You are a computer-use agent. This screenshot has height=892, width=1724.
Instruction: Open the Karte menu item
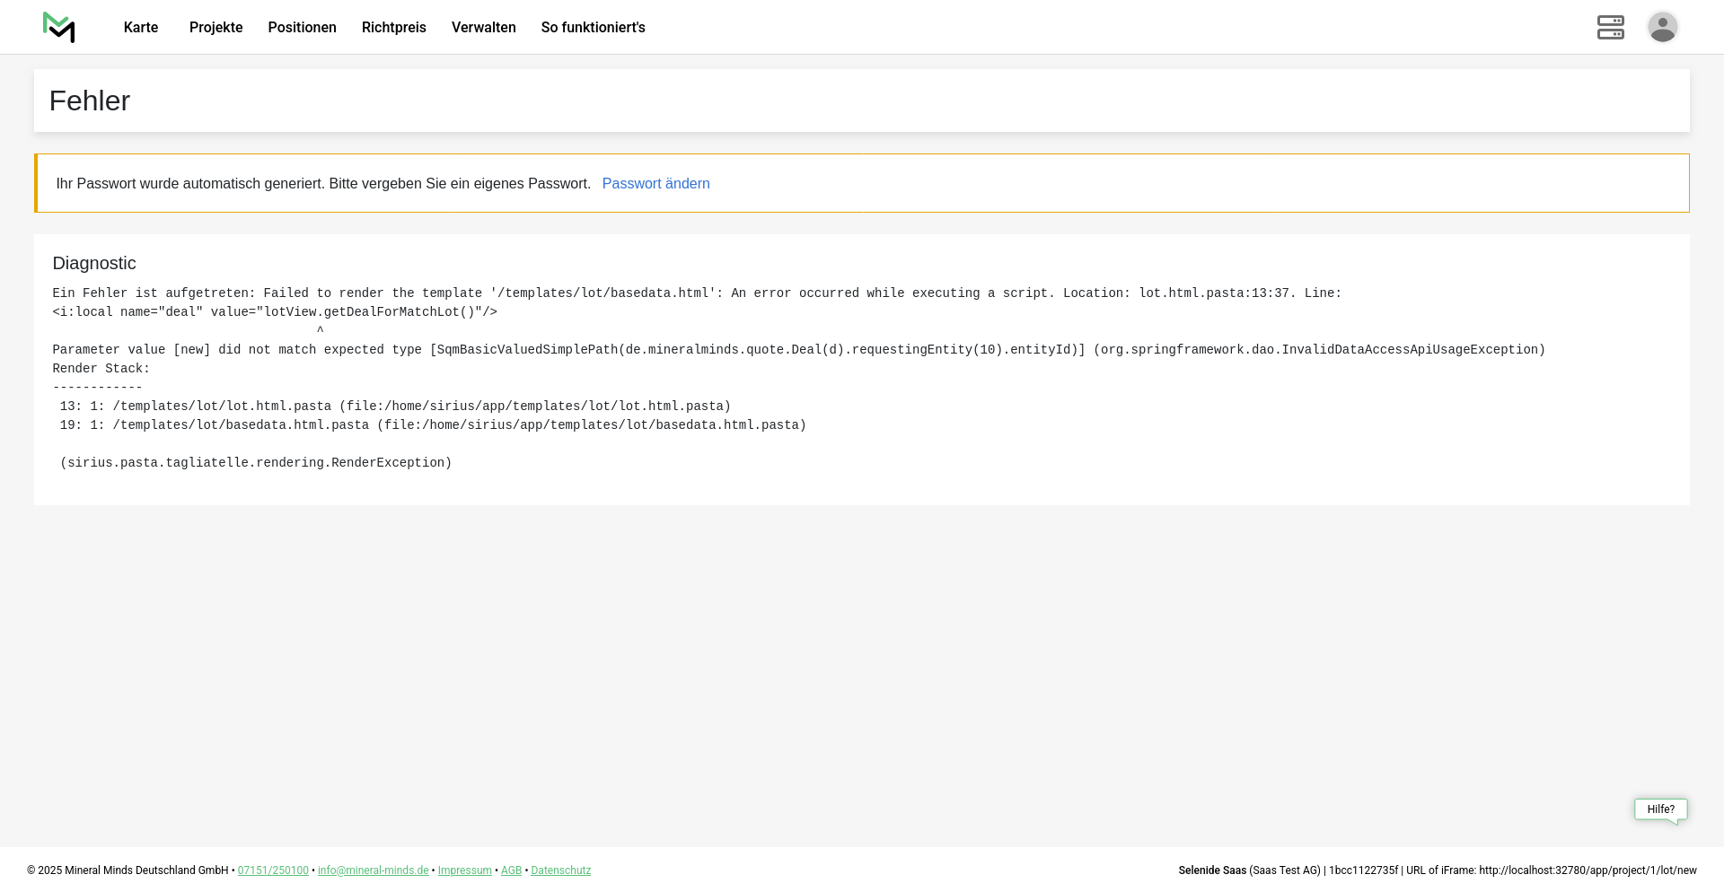pyautogui.click(x=141, y=28)
